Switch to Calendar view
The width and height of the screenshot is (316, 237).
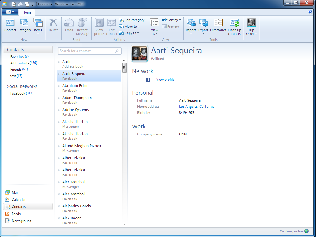coord(16,200)
